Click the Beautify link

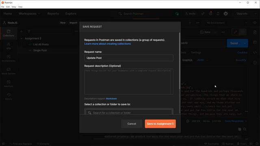(241, 60)
